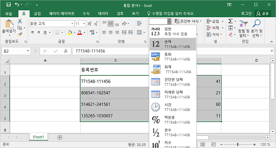Merge and center selected cells

click(140, 32)
